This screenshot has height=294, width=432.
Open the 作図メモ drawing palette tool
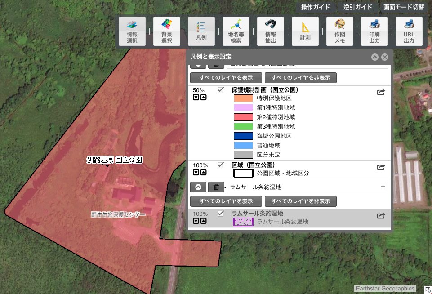click(x=340, y=31)
